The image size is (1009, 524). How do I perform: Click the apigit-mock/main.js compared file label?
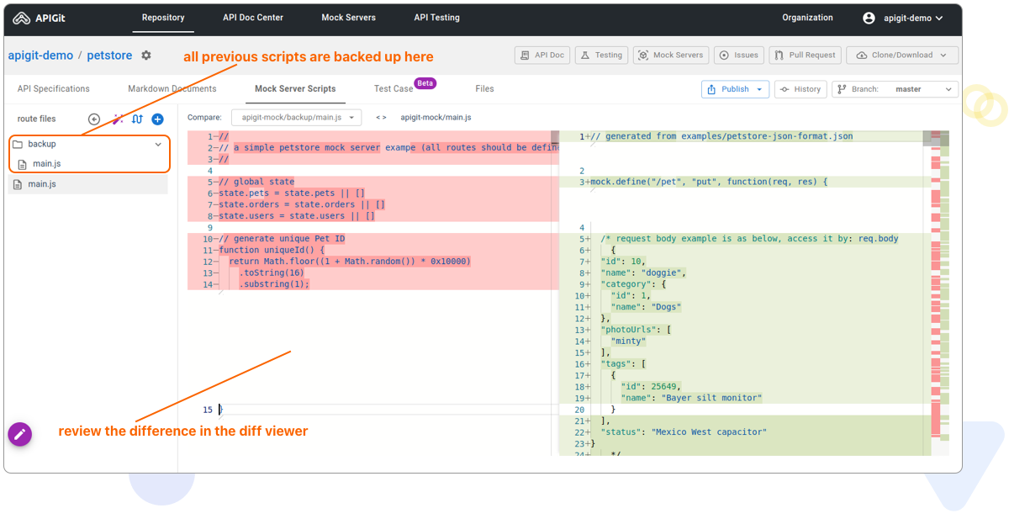[x=436, y=118]
